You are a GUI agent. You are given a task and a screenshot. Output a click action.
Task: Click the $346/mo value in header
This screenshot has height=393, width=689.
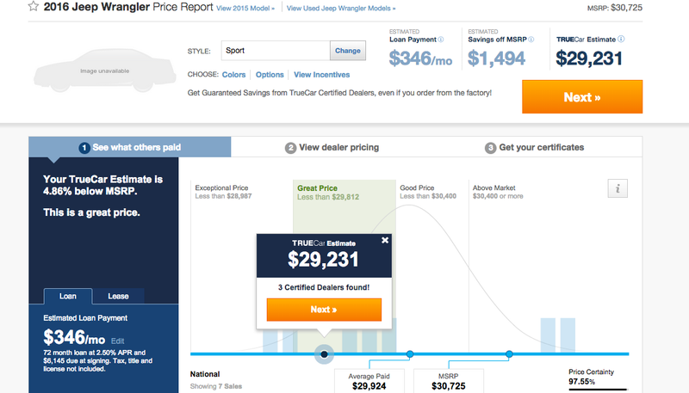click(420, 58)
